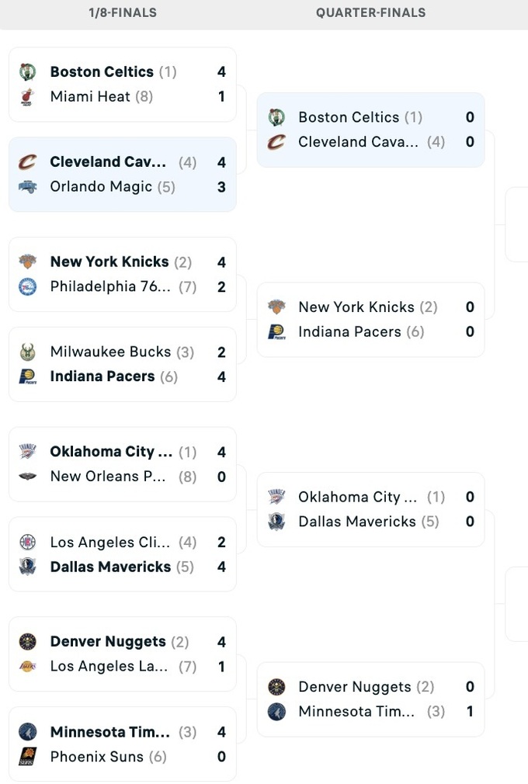Click the Milwaukee Bucks logo
This screenshot has height=784, width=528.
coord(28,352)
